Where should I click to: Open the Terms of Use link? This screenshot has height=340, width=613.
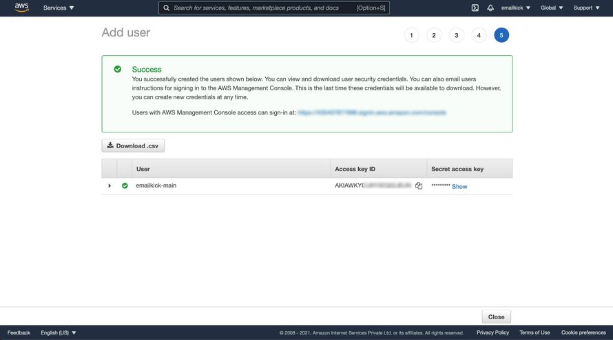coord(534,332)
